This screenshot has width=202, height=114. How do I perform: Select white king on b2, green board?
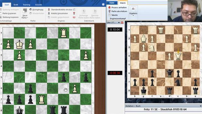19,44
